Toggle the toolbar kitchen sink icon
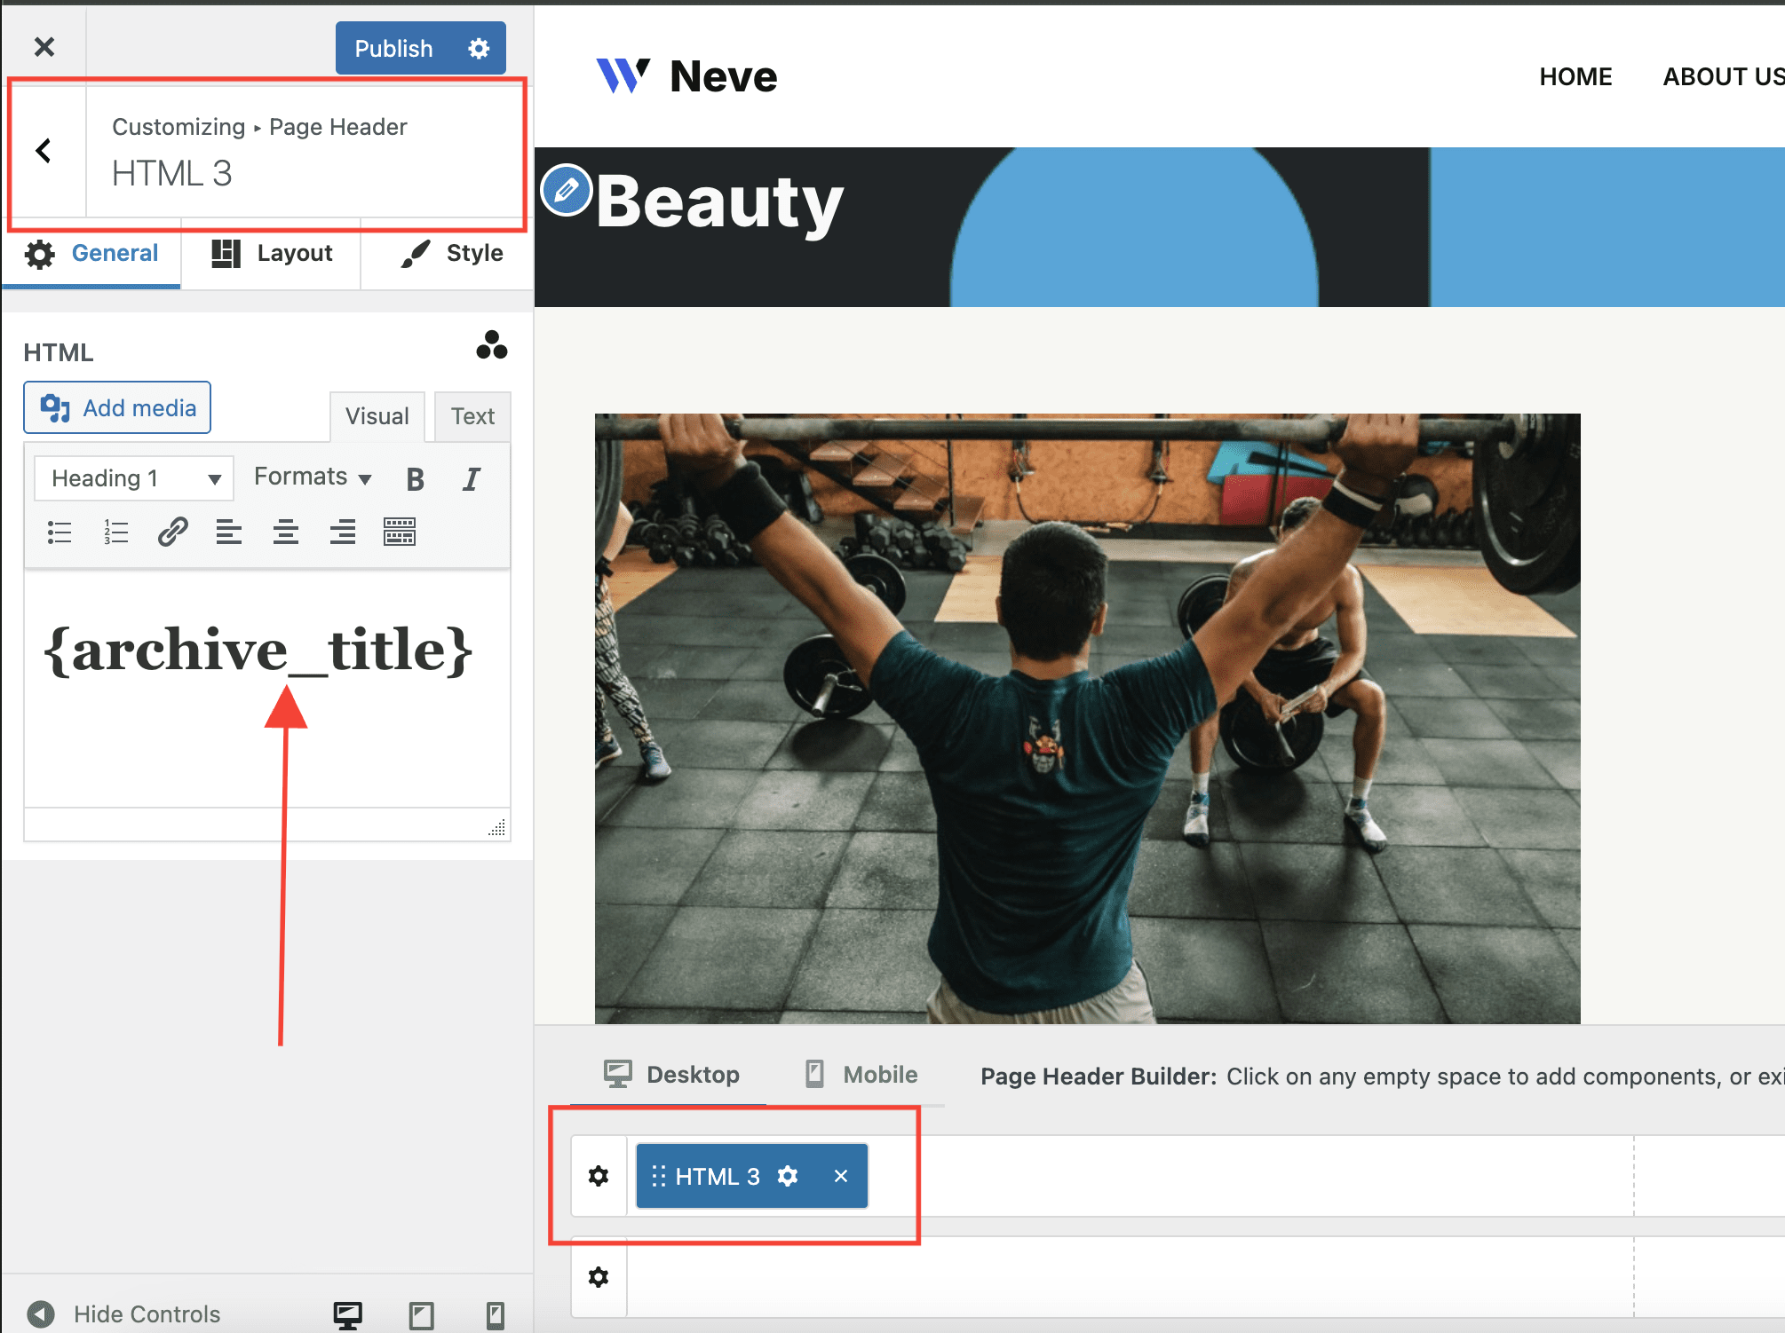Screen dimensions: 1785x1333 click(x=400, y=532)
